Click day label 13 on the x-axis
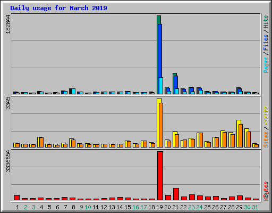The height and width of the screenshot is (213, 272). 112,207
